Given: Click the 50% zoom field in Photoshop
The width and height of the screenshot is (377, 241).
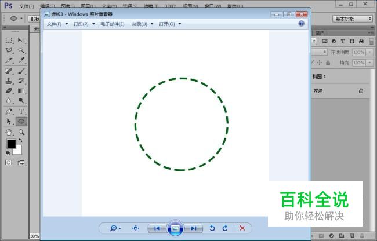Looking at the screenshot, I should tap(34, 236).
